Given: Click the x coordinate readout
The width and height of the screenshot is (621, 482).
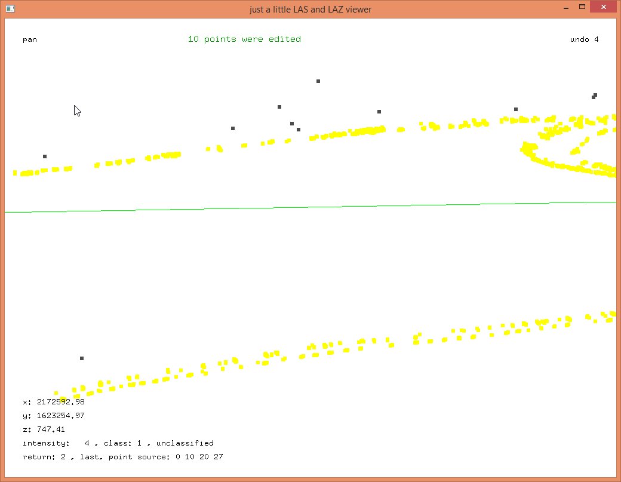Looking at the screenshot, I should pos(54,402).
